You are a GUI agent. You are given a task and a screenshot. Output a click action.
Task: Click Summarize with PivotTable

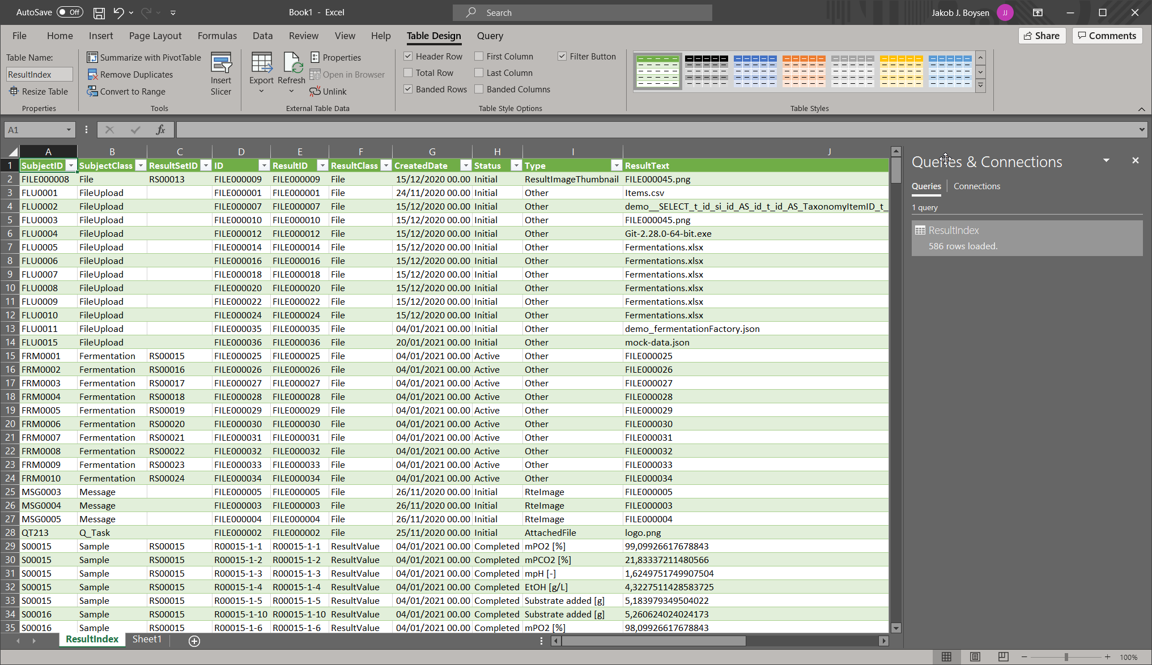pyautogui.click(x=144, y=57)
